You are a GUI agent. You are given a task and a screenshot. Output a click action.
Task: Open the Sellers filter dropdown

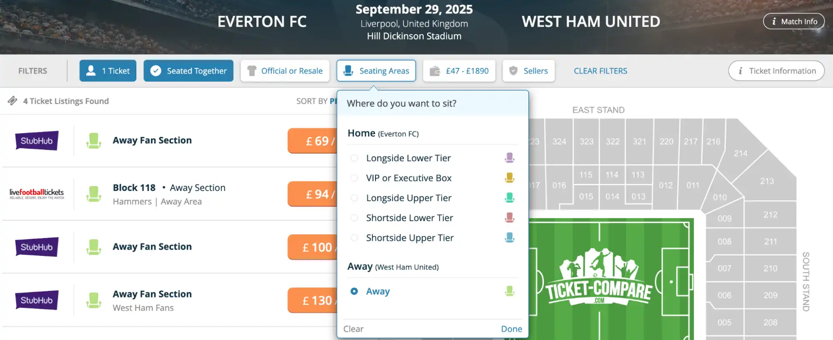pyautogui.click(x=528, y=71)
